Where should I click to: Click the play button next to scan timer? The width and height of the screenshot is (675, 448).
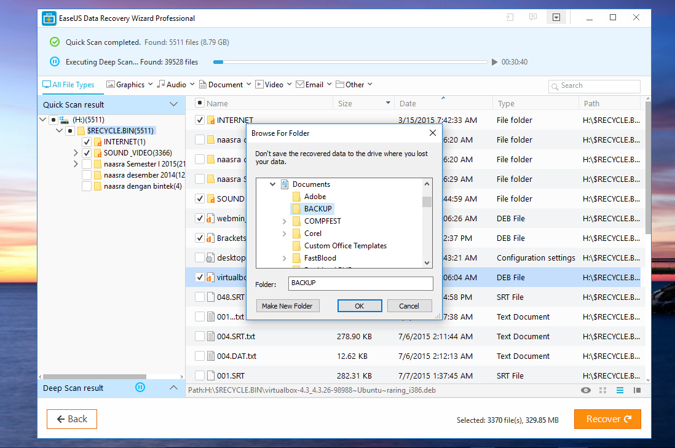coord(495,62)
